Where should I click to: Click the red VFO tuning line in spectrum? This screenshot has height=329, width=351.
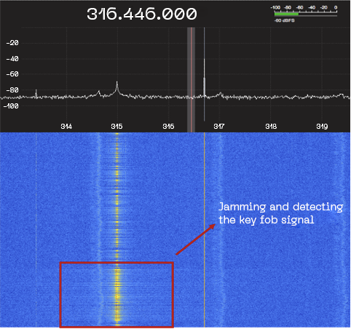click(192, 79)
